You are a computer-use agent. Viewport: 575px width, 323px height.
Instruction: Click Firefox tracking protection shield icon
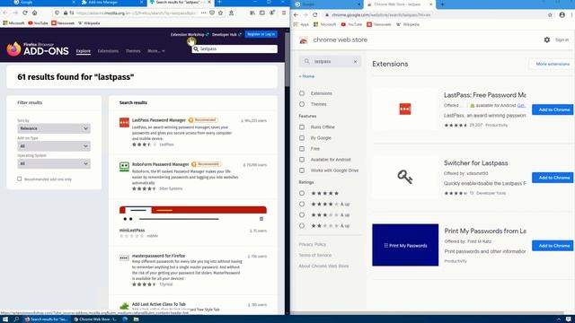(x=57, y=13)
